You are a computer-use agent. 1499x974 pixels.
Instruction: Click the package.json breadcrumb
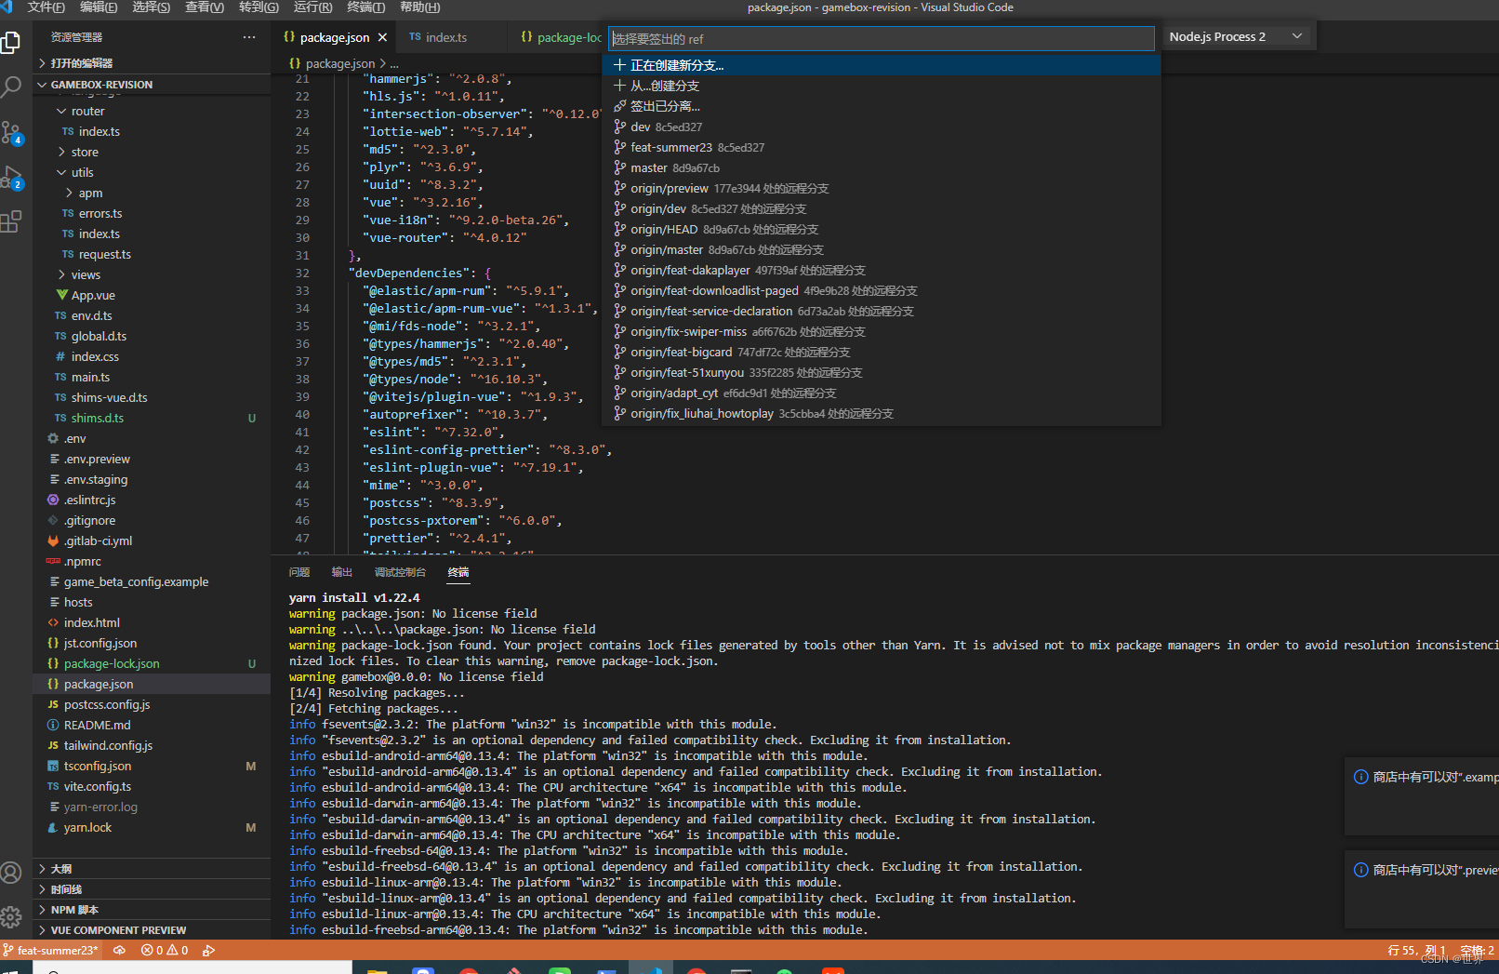click(x=340, y=63)
